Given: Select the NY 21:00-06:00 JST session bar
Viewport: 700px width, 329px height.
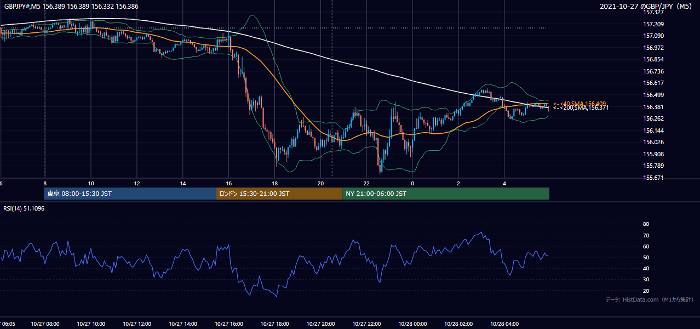Looking at the screenshot, I should (x=446, y=194).
